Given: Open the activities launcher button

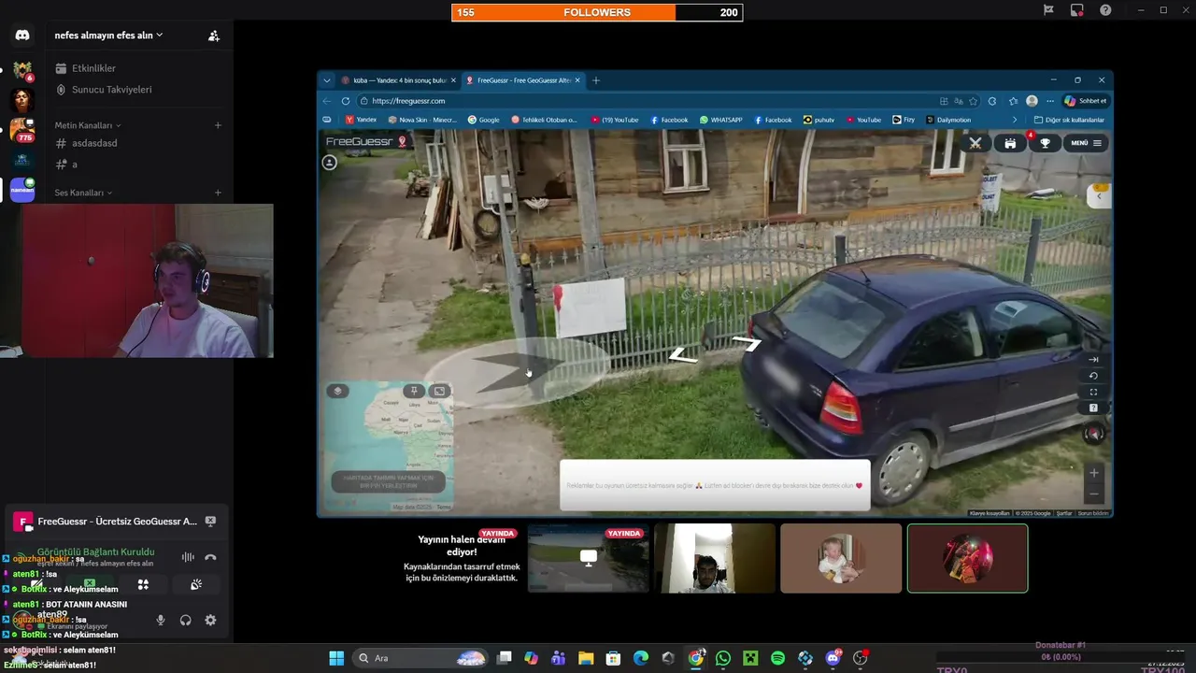Looking at the screenshot, I should tap(143, 584).
